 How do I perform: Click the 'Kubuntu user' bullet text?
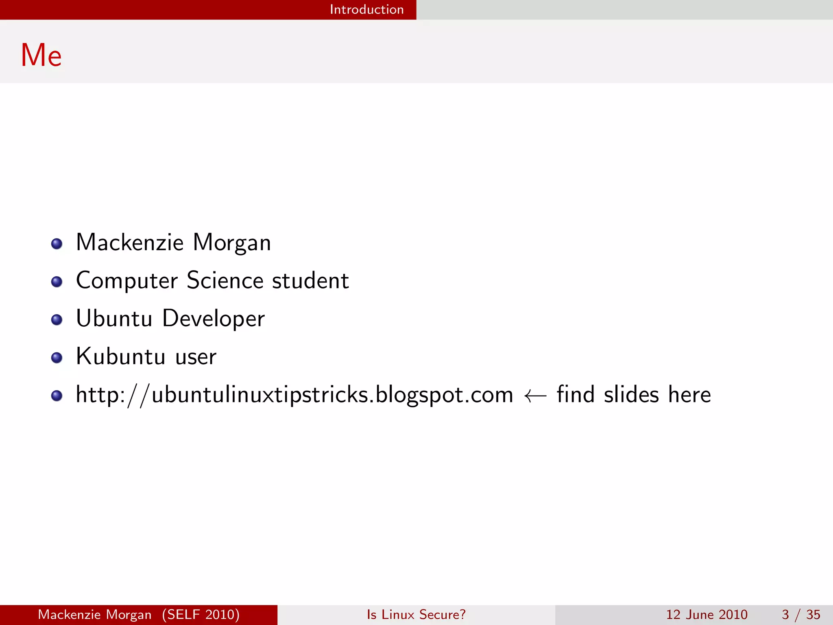(146, 356)
